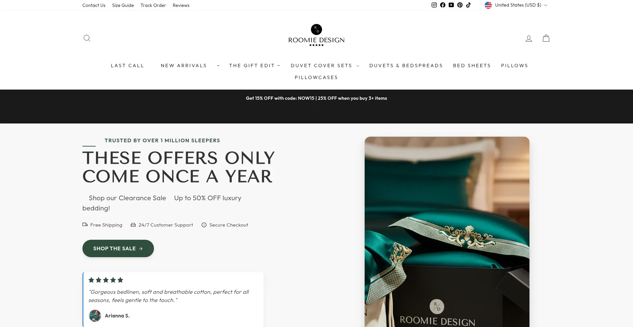Open the YouTube channel icon
This screenshot has width=633, height=327.
pos(451,5)
